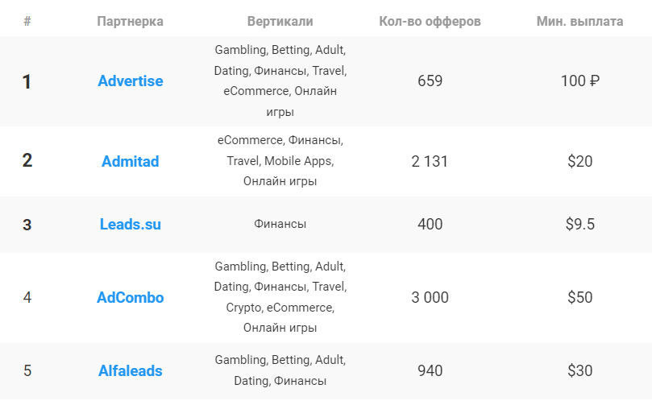Click the Кол-во офферов column header
This screenshot has height=401, width=652.
[430, 21]
